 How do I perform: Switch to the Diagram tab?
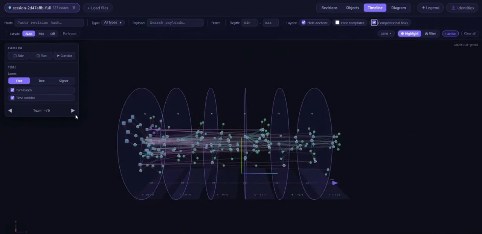pos(398,8)
